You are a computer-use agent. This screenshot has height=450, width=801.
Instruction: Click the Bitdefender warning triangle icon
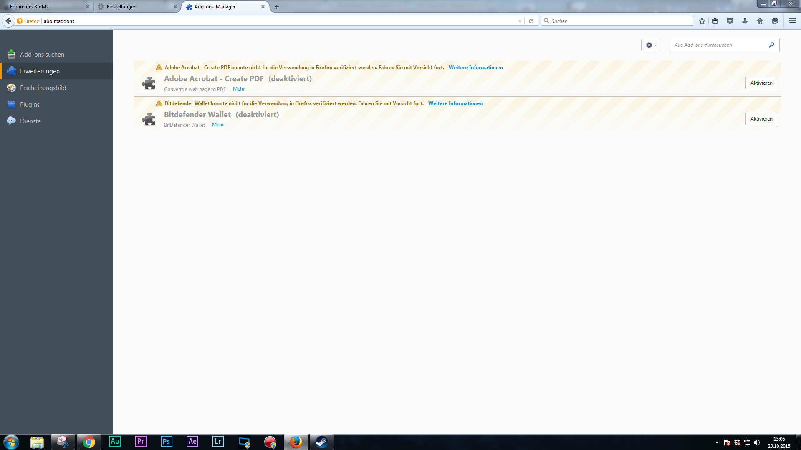tap(159, 103)
